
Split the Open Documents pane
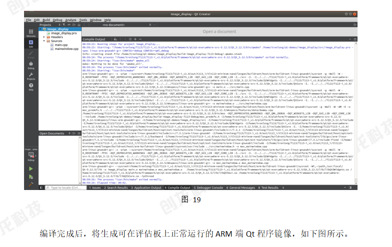pyautogui.click(x=74, y=133)
